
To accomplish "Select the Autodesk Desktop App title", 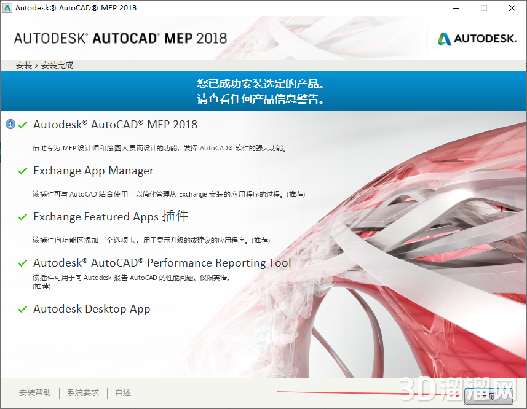I will coord(92,309).
